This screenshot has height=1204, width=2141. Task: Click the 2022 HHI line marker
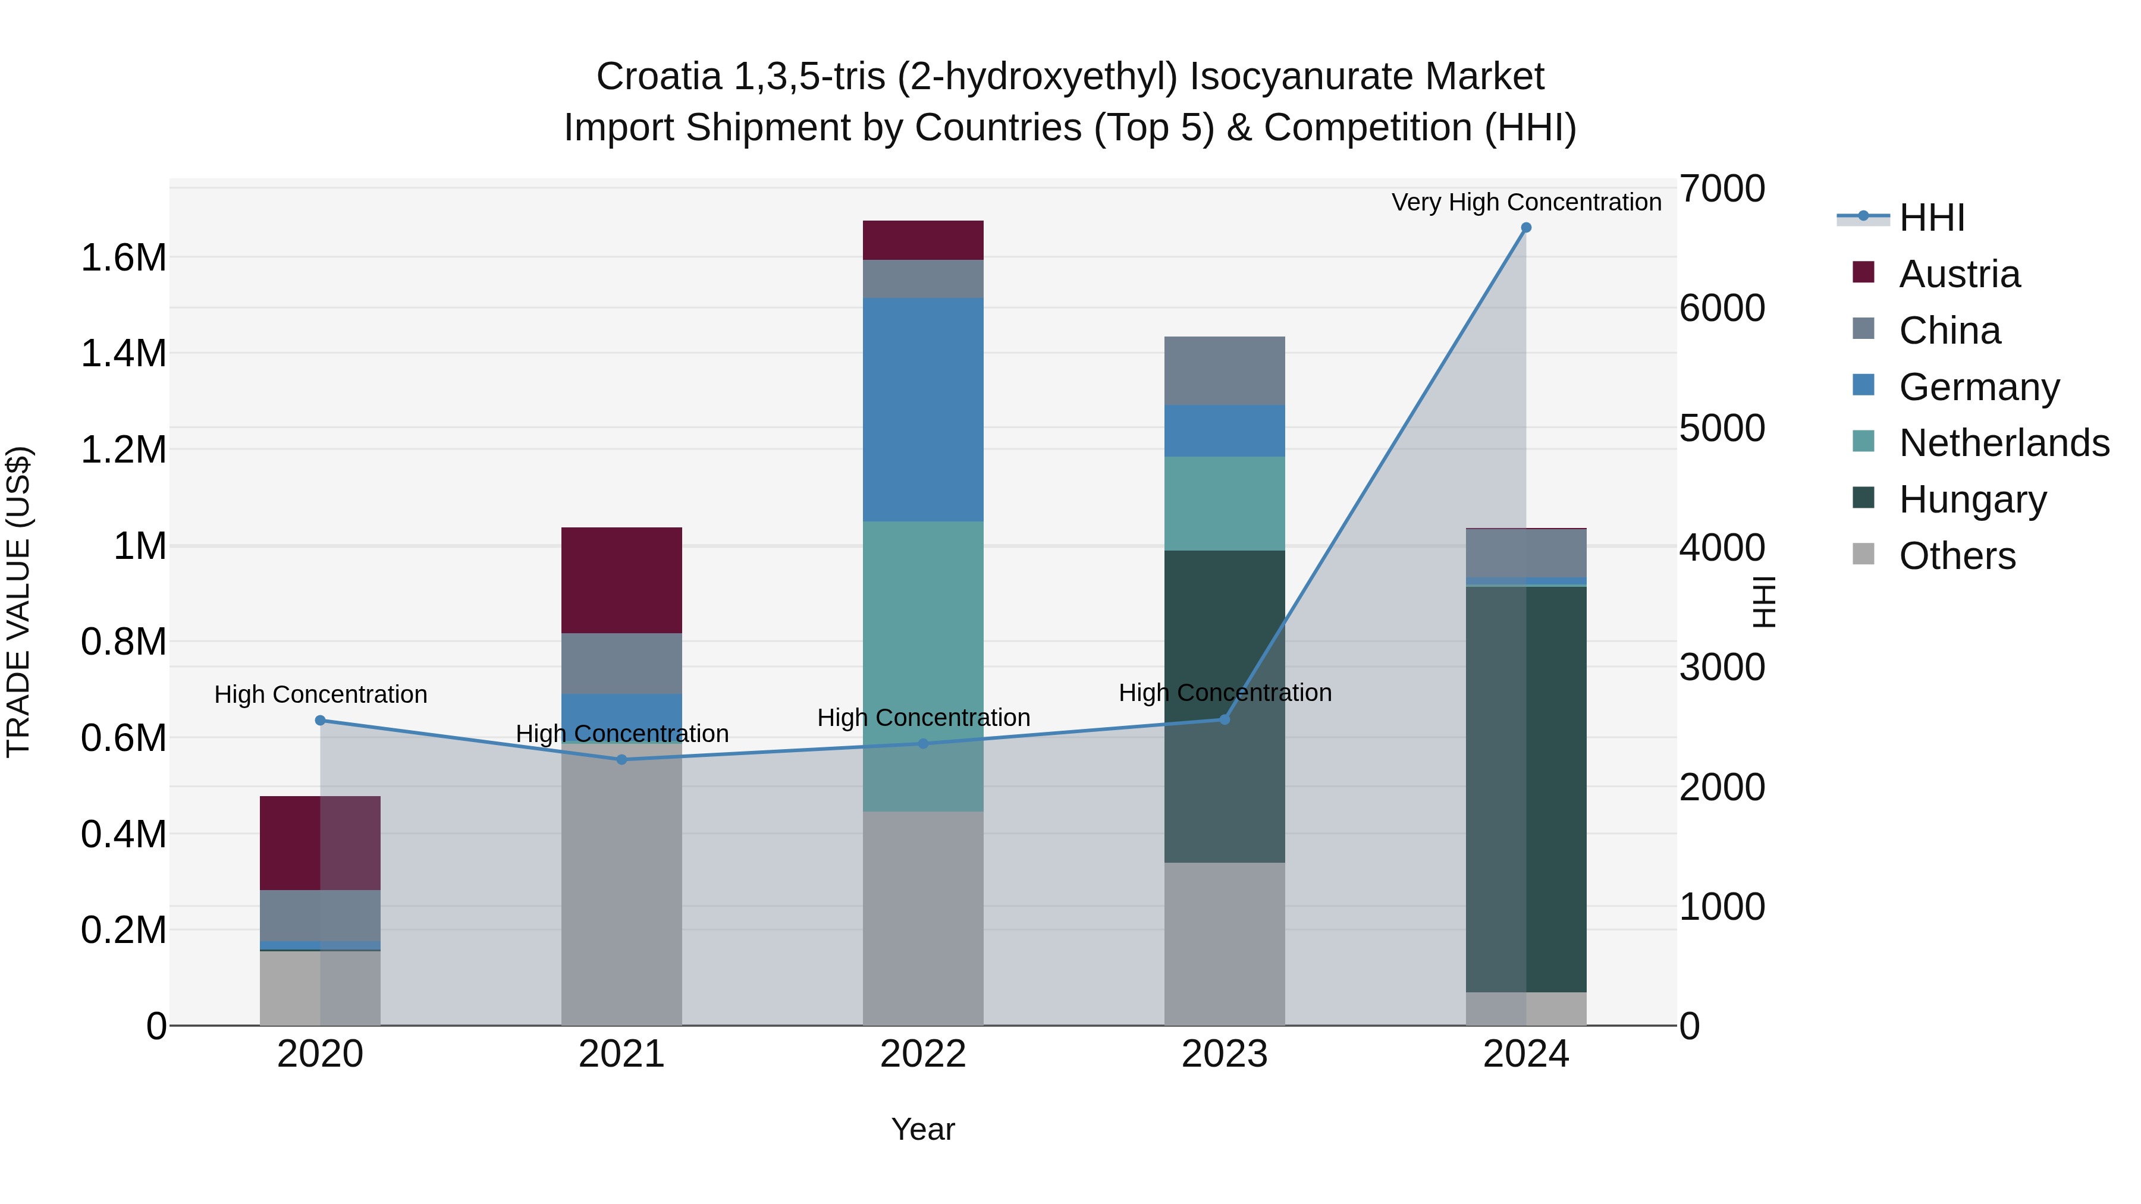click(924, 744)
